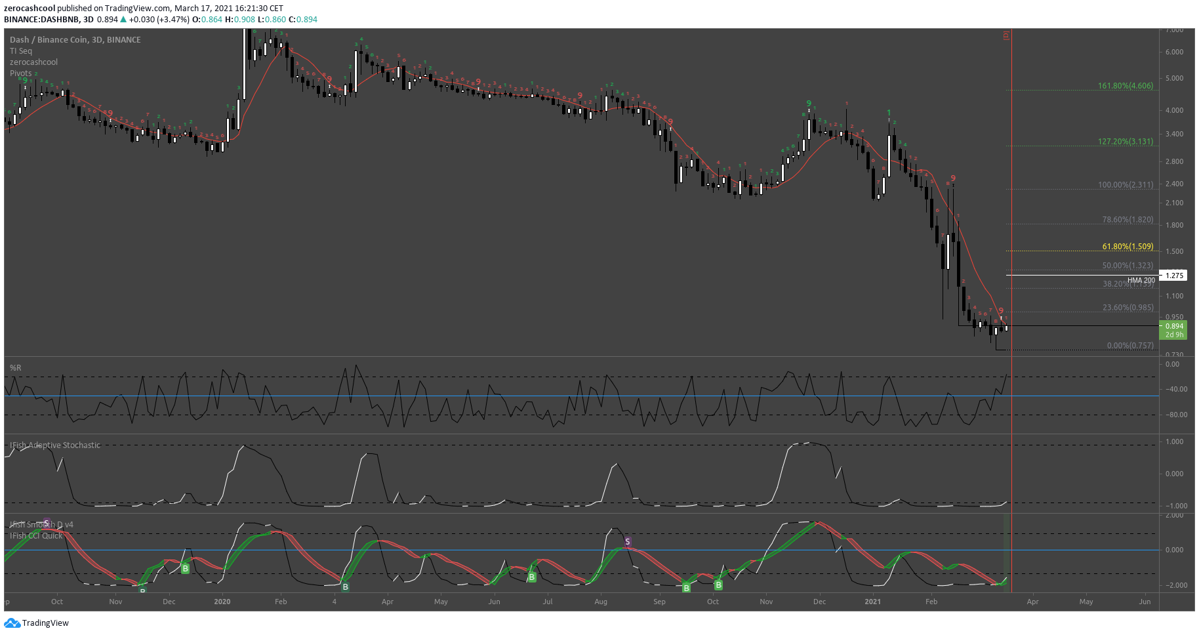Select the chart title 'Dash / Binance Coin, 3D, BINANCE'
Screen dimensions: 1199x635
[x=75, y=40]
